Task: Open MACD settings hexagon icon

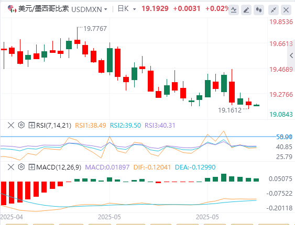Action: click(21, 167)
